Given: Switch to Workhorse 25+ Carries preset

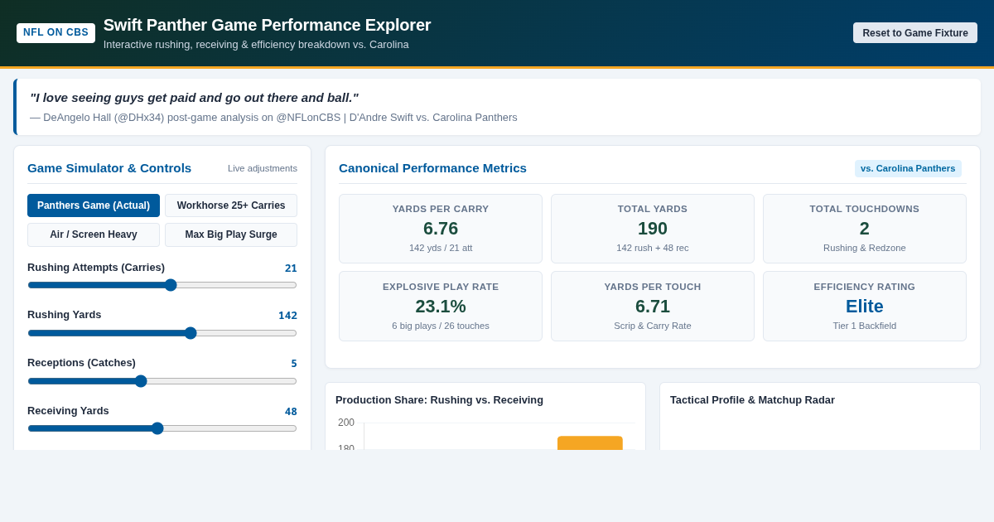Looking at the screenshot, I should point(231,205).
